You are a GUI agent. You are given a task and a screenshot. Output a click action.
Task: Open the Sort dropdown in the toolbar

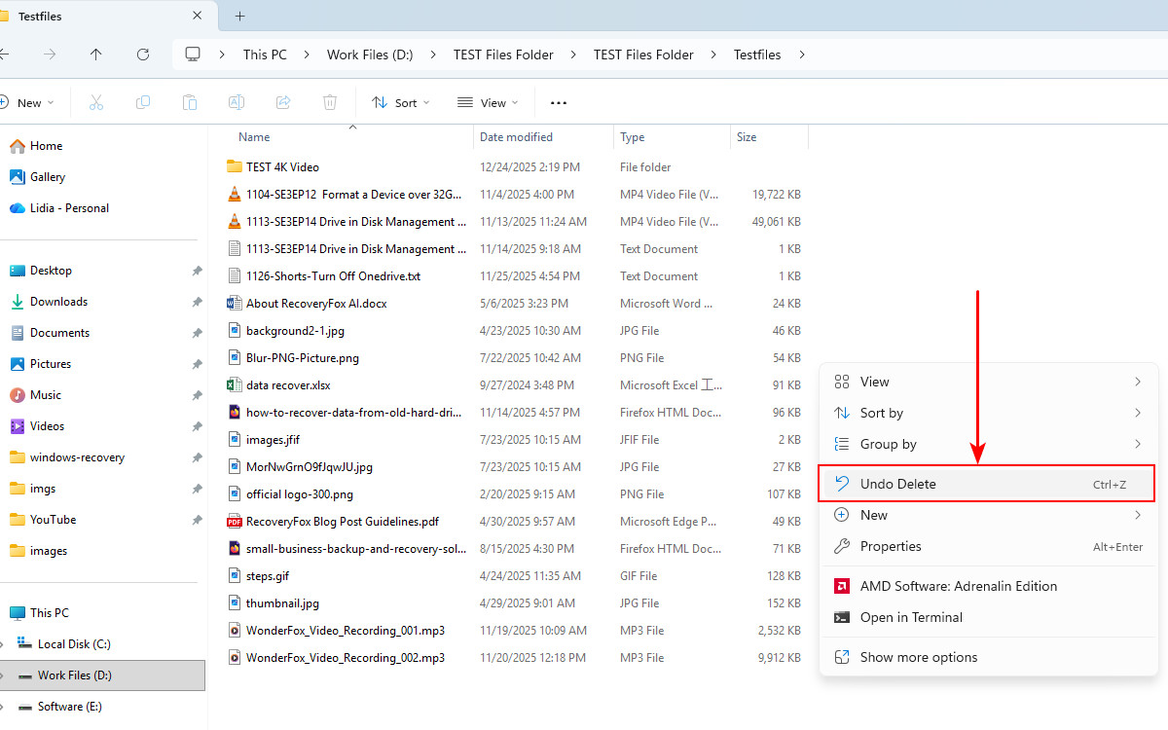[400, 101]
